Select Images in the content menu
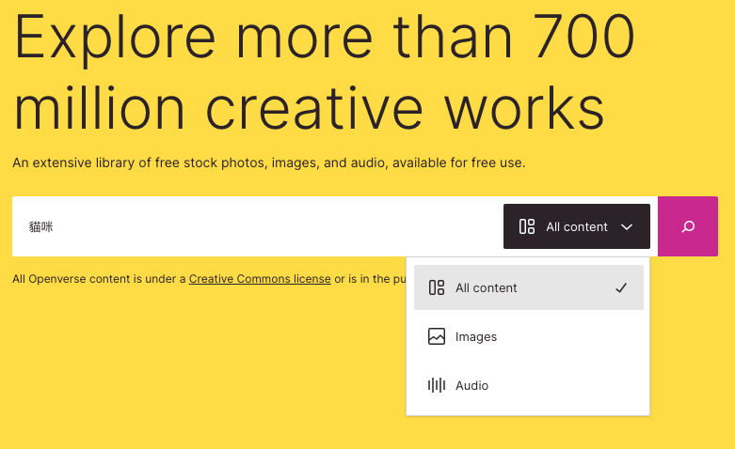The width and height of the screenshot is (735, 449). click(x=529, y=336)
